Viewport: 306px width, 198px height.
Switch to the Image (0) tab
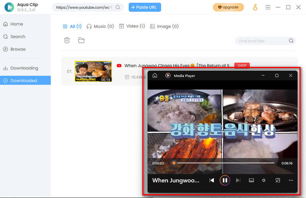click(x=164, y=26)
